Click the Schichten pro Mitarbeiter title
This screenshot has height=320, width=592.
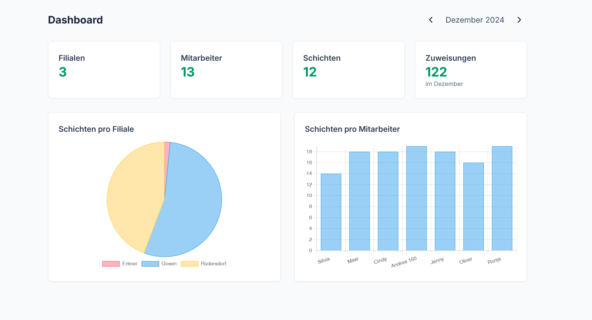point(352,129)
